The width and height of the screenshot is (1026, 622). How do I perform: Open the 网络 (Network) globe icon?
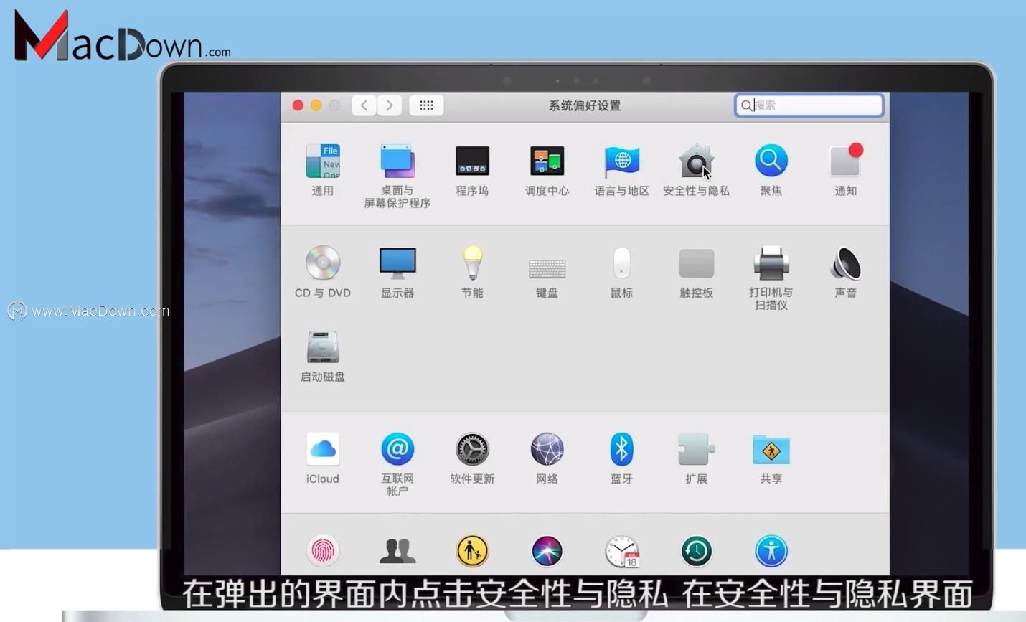click(547, 449)
